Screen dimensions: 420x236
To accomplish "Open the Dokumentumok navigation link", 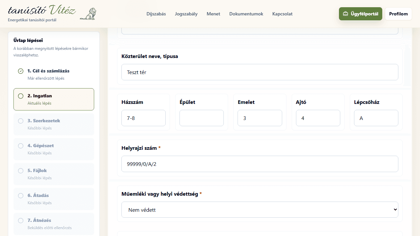I will [x=246, y=14].
